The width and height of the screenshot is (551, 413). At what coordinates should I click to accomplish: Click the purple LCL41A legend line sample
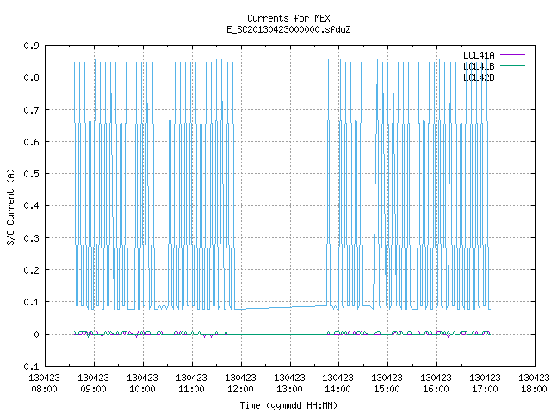tap(512, 55)
